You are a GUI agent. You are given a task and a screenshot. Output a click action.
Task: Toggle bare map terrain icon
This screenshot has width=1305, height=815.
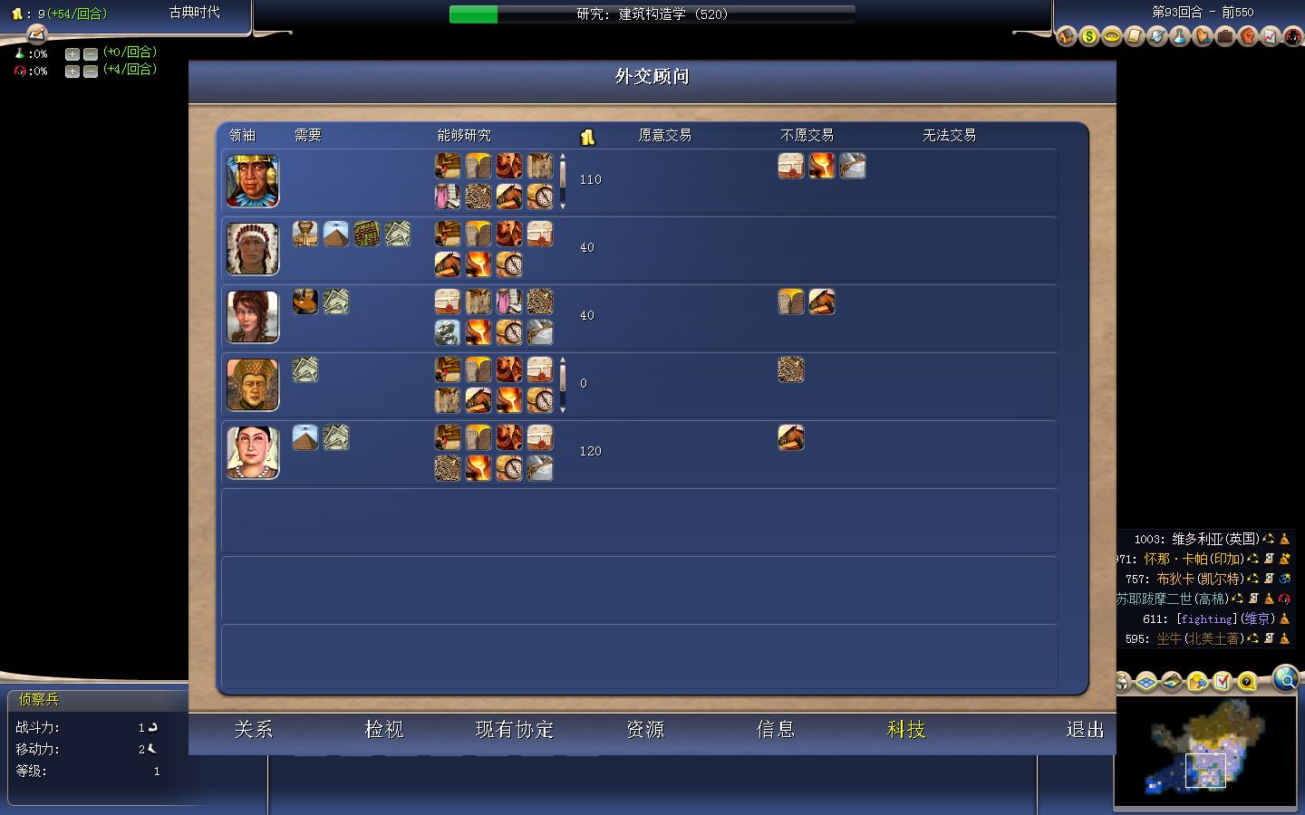coord(1172,682)
